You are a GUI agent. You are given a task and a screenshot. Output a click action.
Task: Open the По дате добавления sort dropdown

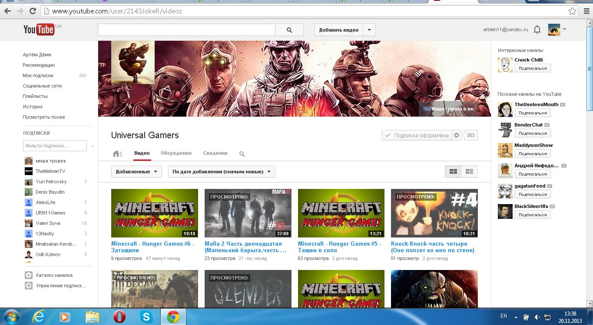[x=222, y=172]
